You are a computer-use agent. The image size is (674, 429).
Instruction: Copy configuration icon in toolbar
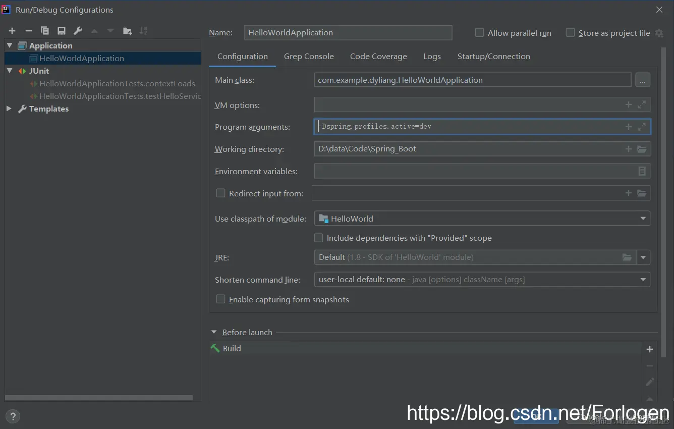pos(45,31)
